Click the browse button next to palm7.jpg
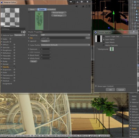139x138 pixels. (x=88, y=38)
